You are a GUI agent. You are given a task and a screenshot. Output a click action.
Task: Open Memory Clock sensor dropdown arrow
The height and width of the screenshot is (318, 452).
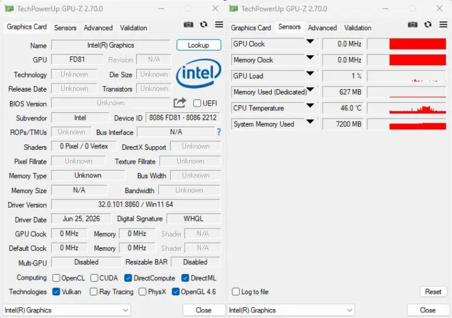310,57
